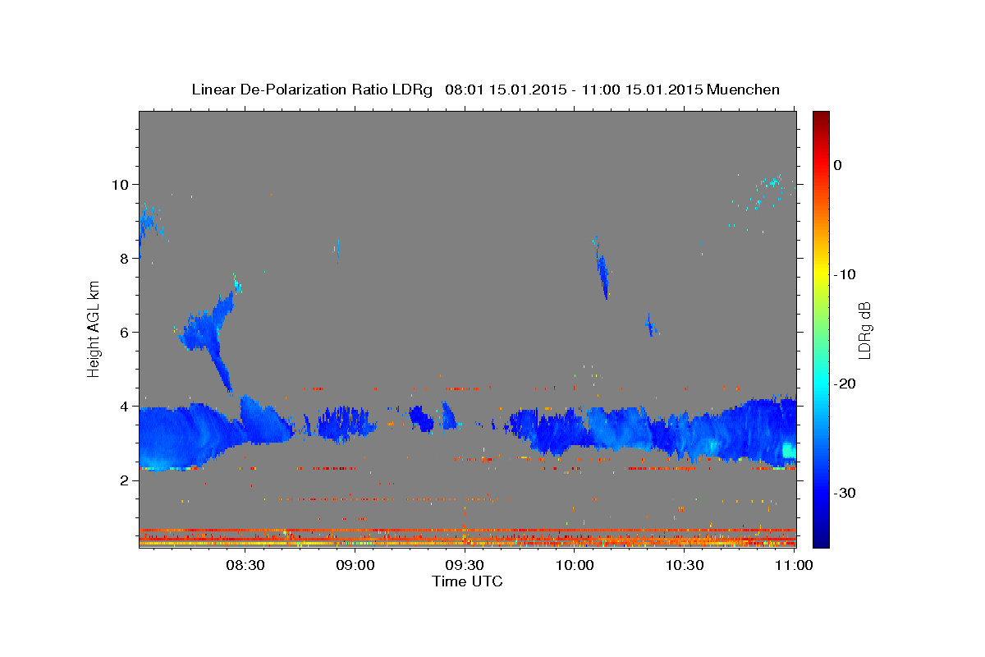Click the colorbar value -20 label

pos(845,384)
